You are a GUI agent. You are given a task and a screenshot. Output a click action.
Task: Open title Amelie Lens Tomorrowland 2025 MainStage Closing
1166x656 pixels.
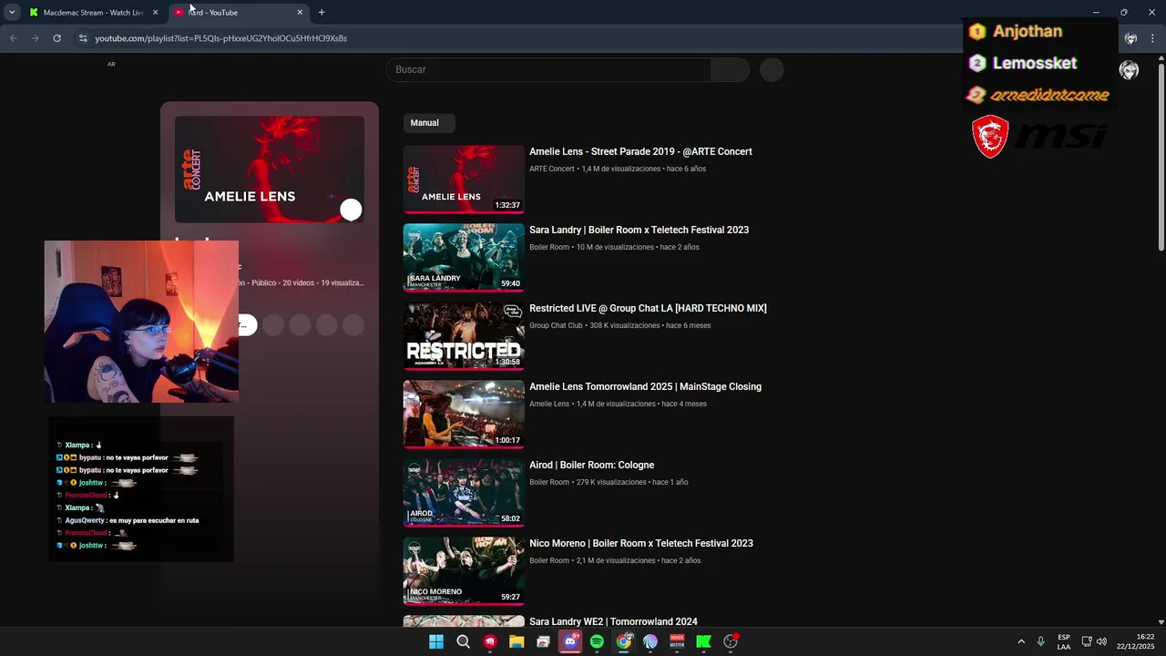pyautogui.click(x=645, y=386)
